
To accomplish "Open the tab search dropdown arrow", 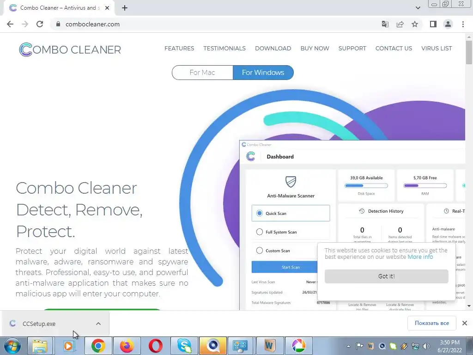I will coord(418,8).
